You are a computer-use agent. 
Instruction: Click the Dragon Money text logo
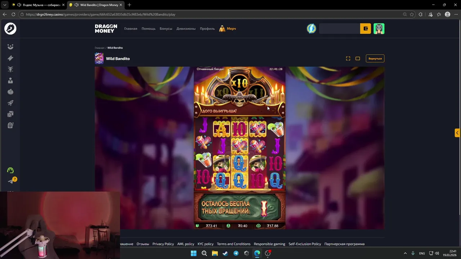click(x=106, y=28)
